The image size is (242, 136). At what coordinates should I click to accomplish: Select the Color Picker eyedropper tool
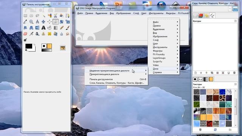[25, 22]
